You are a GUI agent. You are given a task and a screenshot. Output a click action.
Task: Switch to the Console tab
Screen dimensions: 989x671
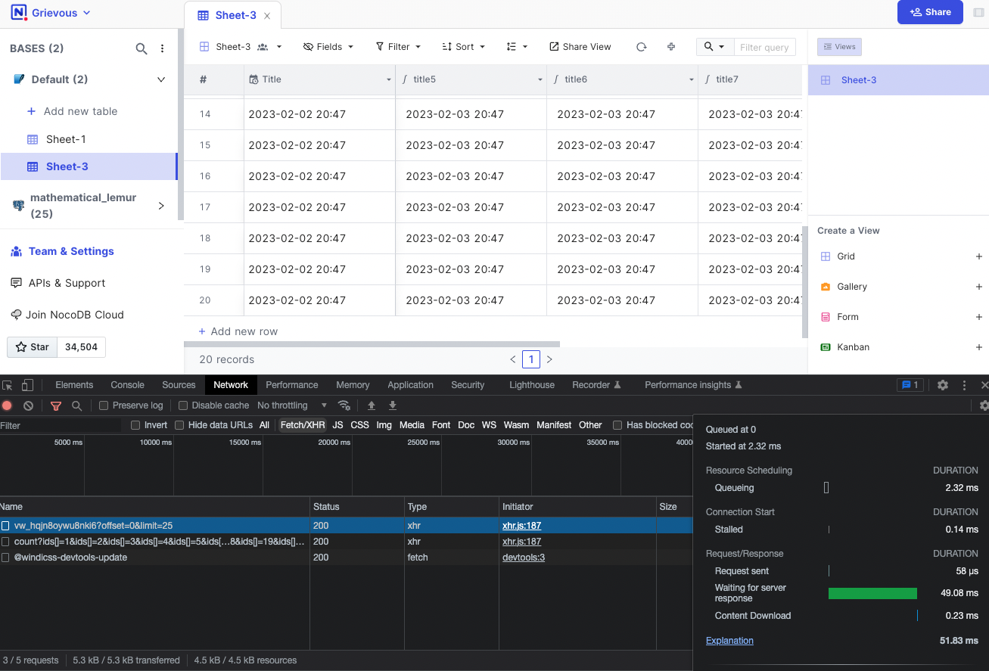pyautogui.click(x=127, y=385)
